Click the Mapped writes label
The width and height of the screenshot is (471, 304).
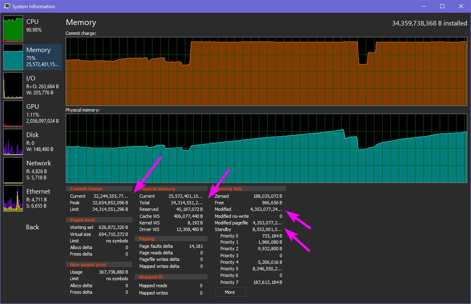153,293
